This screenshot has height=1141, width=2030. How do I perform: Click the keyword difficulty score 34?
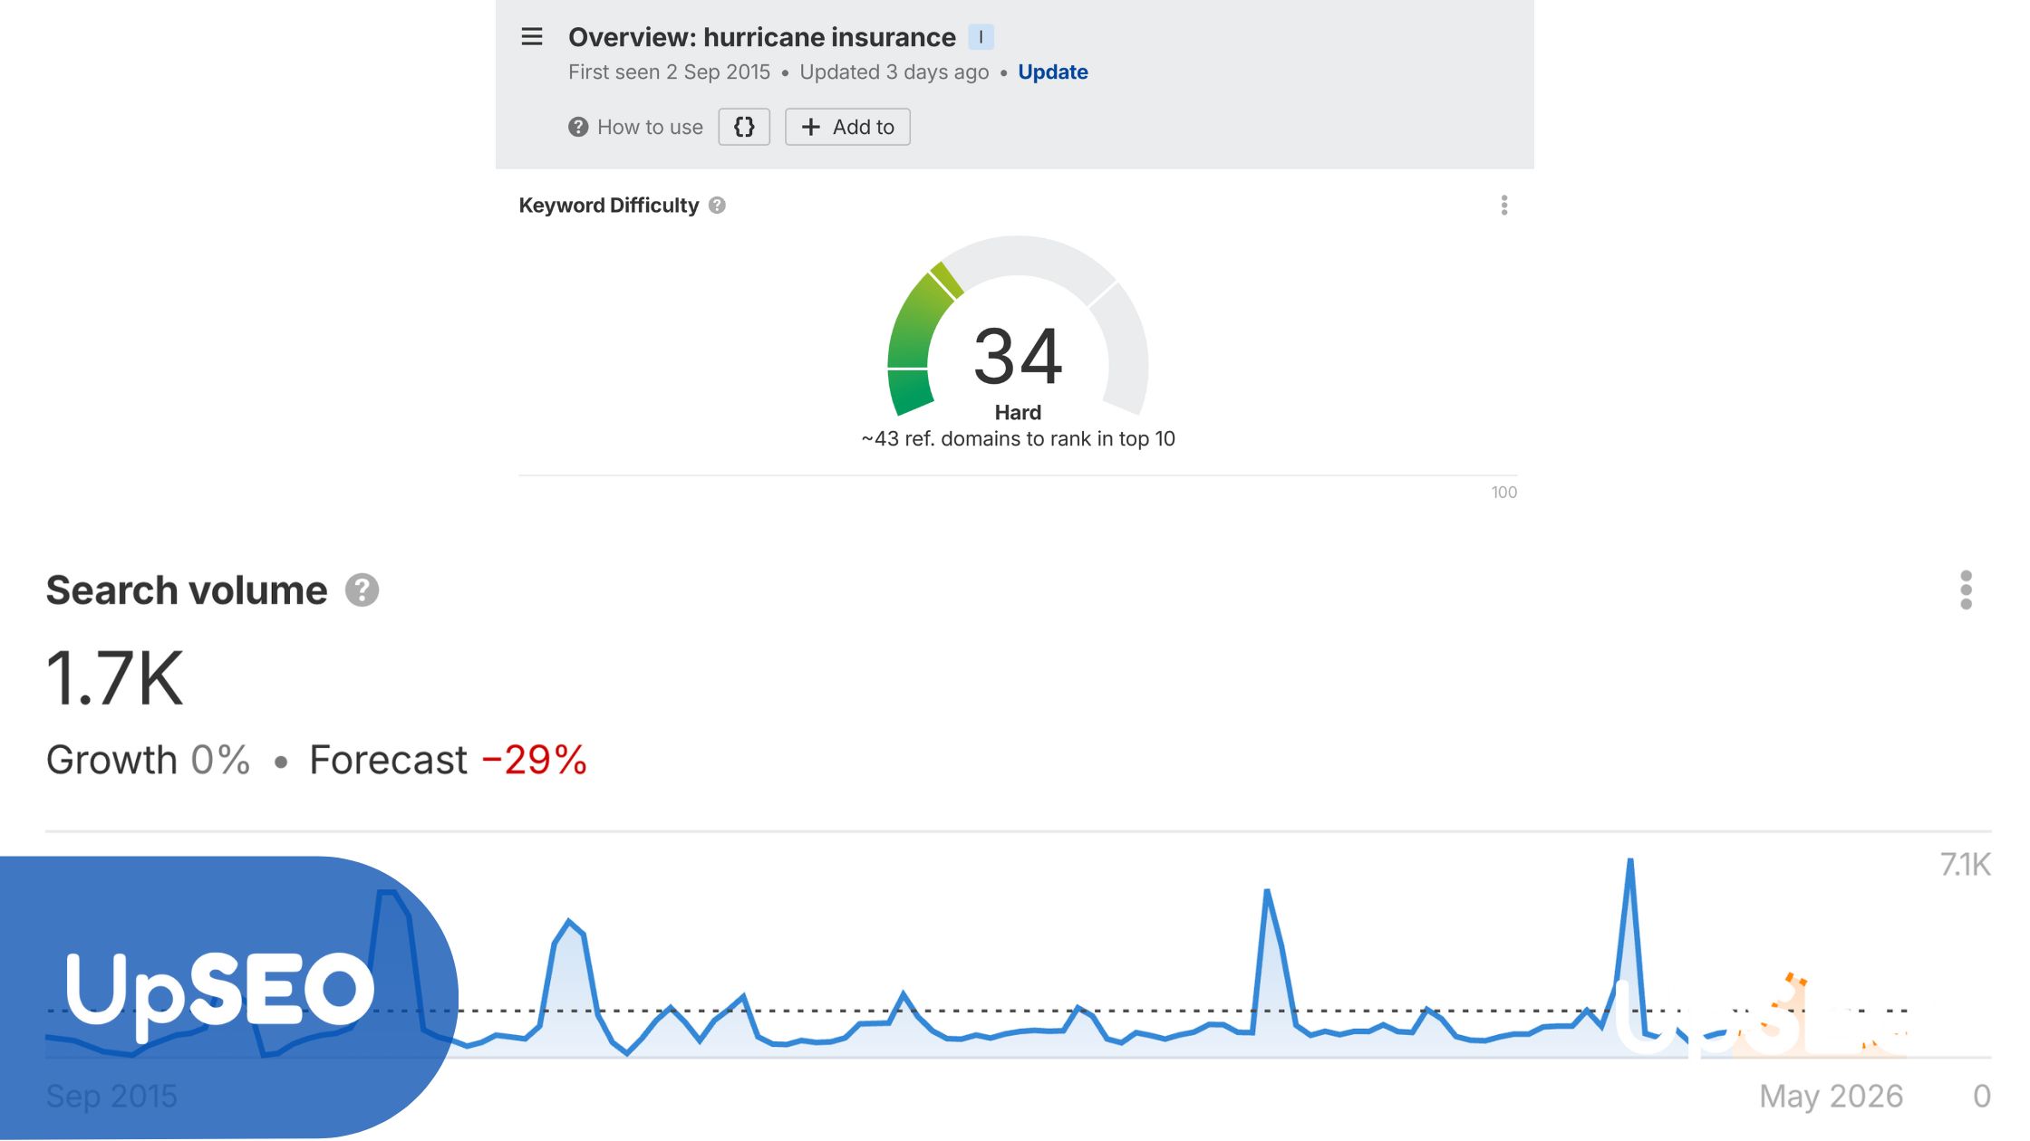tap(1018, 356)
